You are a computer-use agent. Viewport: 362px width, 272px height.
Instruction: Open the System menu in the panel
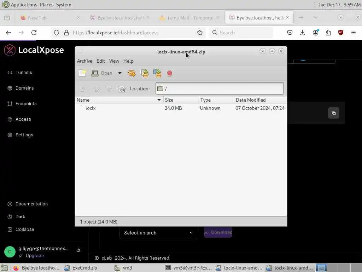[64, 5]
